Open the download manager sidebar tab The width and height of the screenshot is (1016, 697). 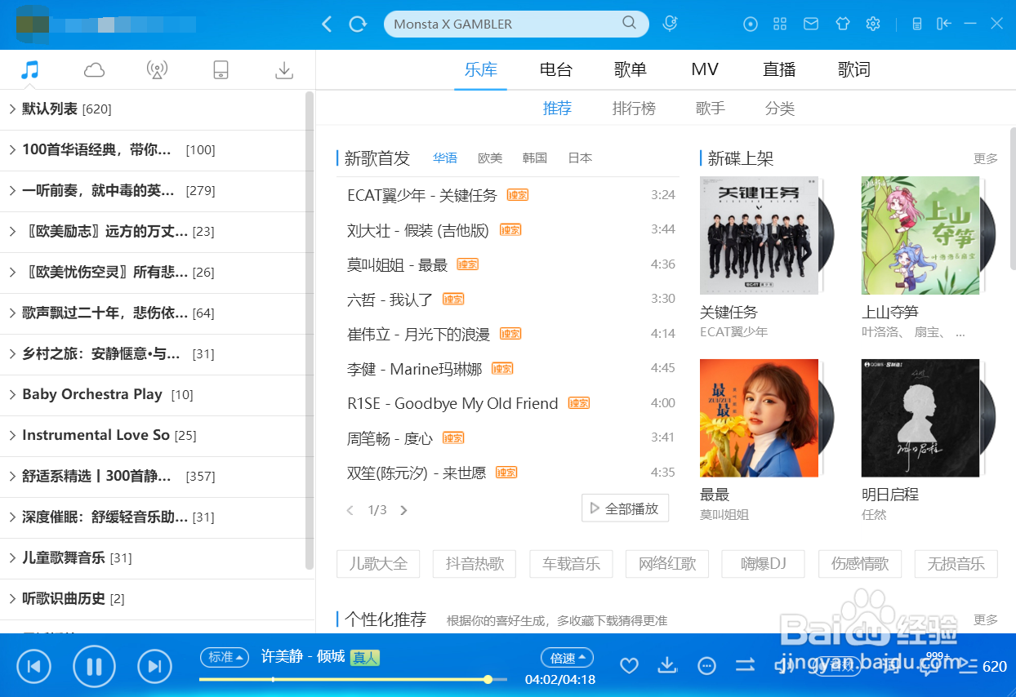pyautogui.click(x=283, y=70)
